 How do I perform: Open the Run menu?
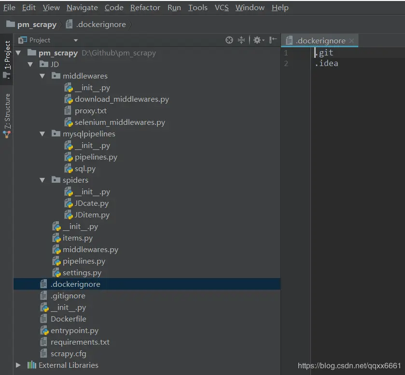pos(174,8)
